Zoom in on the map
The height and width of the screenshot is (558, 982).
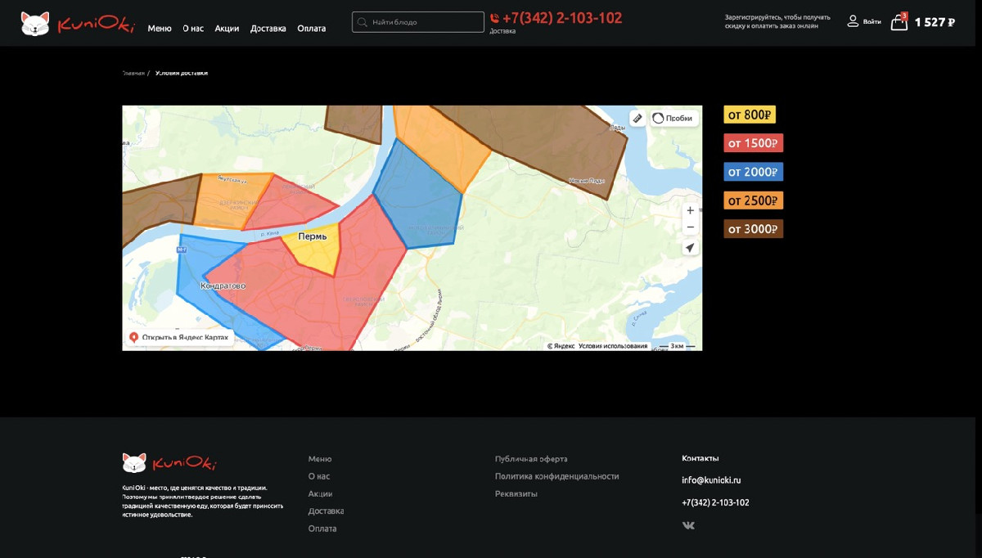[690, 210]
